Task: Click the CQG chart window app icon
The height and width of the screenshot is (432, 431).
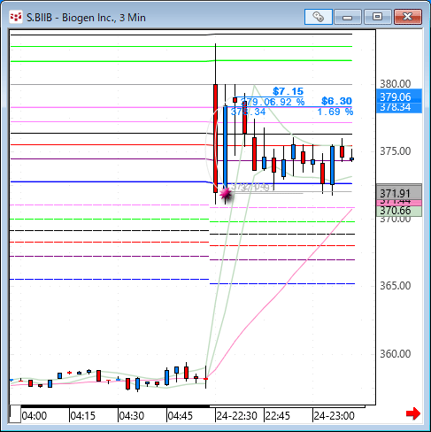Action: tap(16, 17)
